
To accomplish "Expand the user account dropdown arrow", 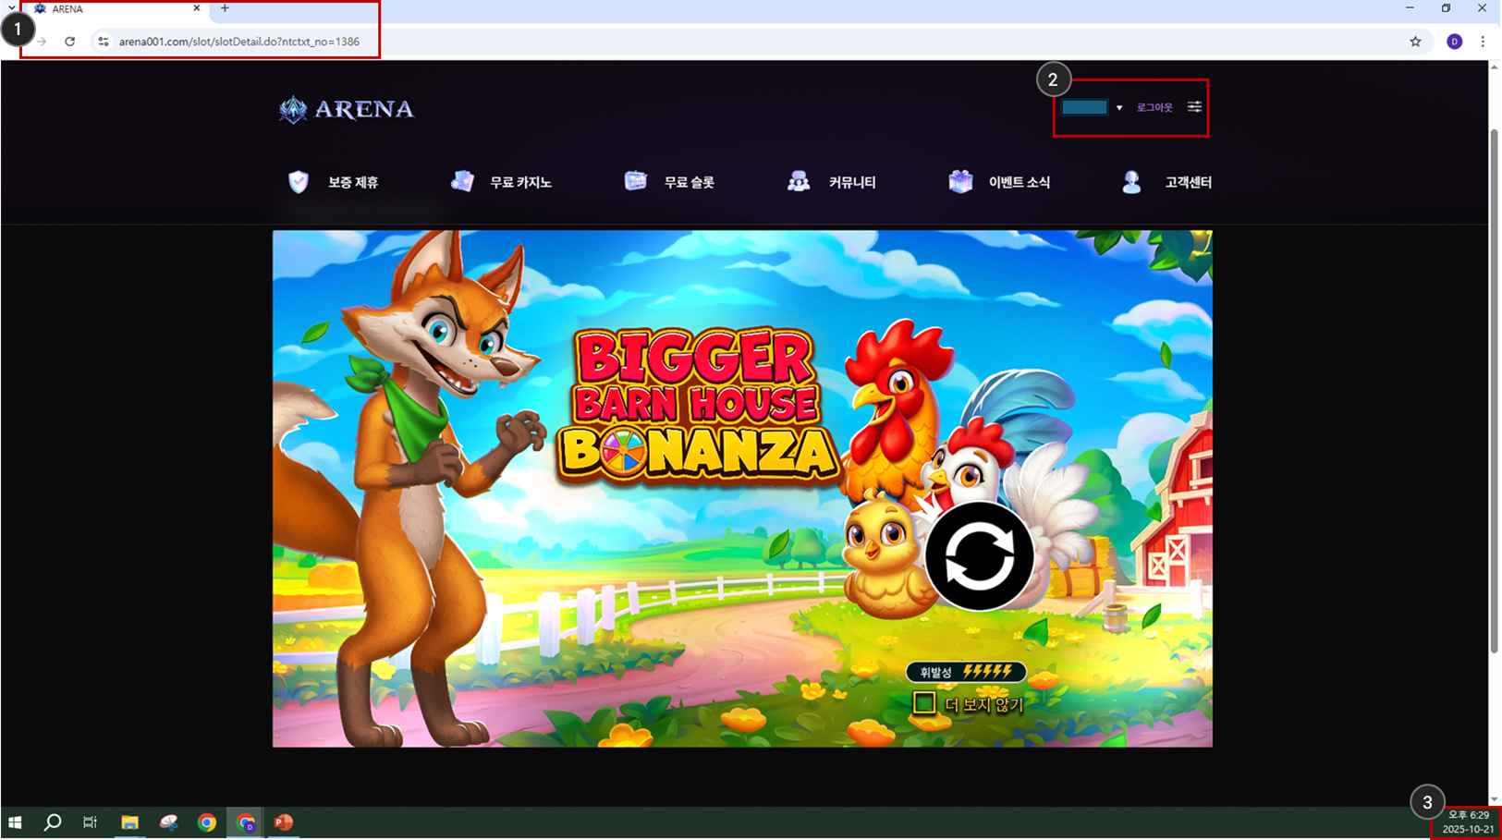I will click(1118, 108).
